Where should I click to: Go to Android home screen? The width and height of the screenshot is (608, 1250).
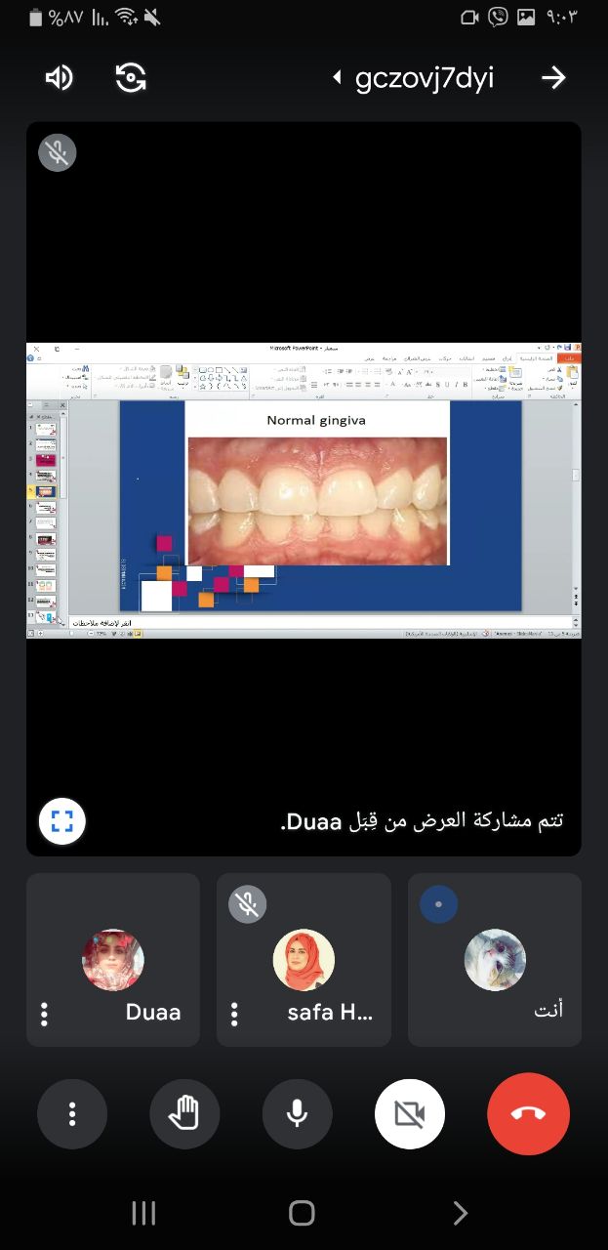click(302, 1213)
